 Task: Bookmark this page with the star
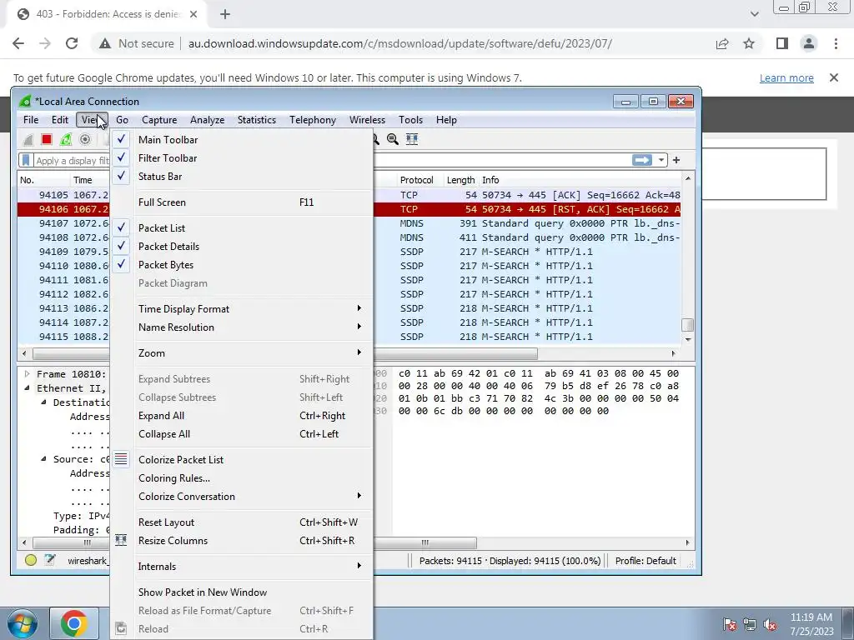point(749,43)
